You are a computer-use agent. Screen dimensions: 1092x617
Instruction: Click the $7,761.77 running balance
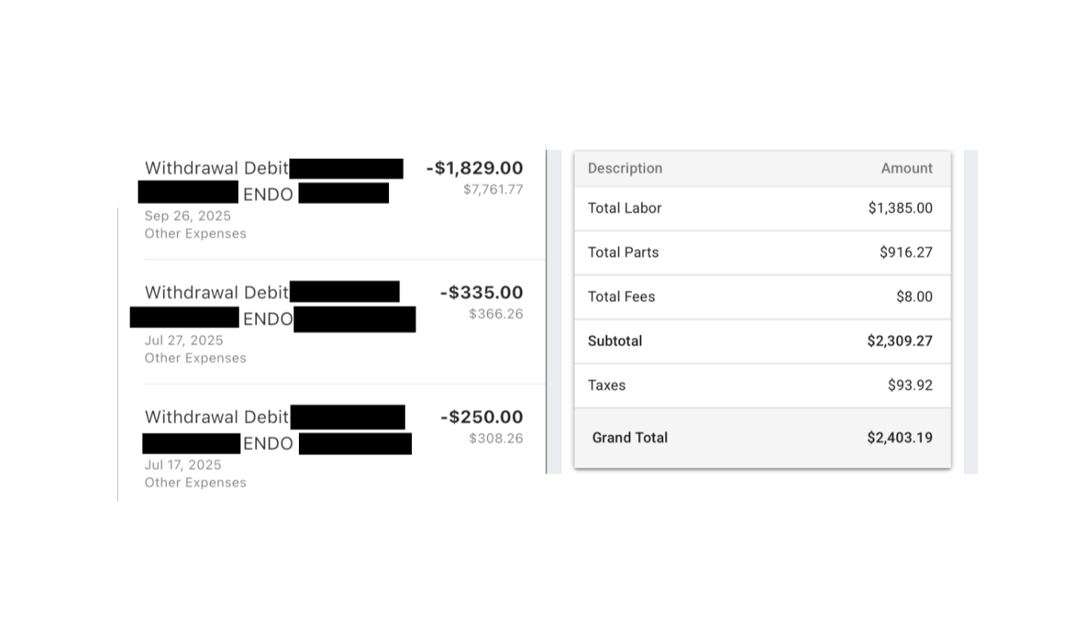493,190
